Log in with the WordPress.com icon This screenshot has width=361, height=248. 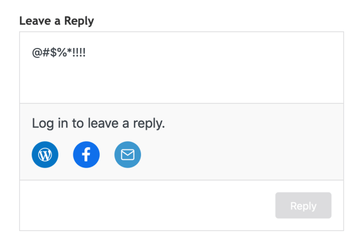[45, 155]
